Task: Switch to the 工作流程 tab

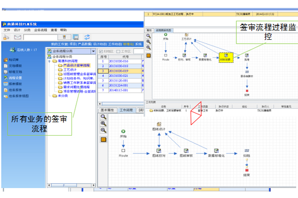Action: coord(126,110)
